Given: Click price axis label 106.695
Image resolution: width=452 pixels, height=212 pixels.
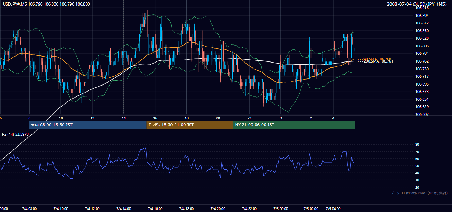Looking at the screenshot, I should pyautogui.click(x=422, y=84).
